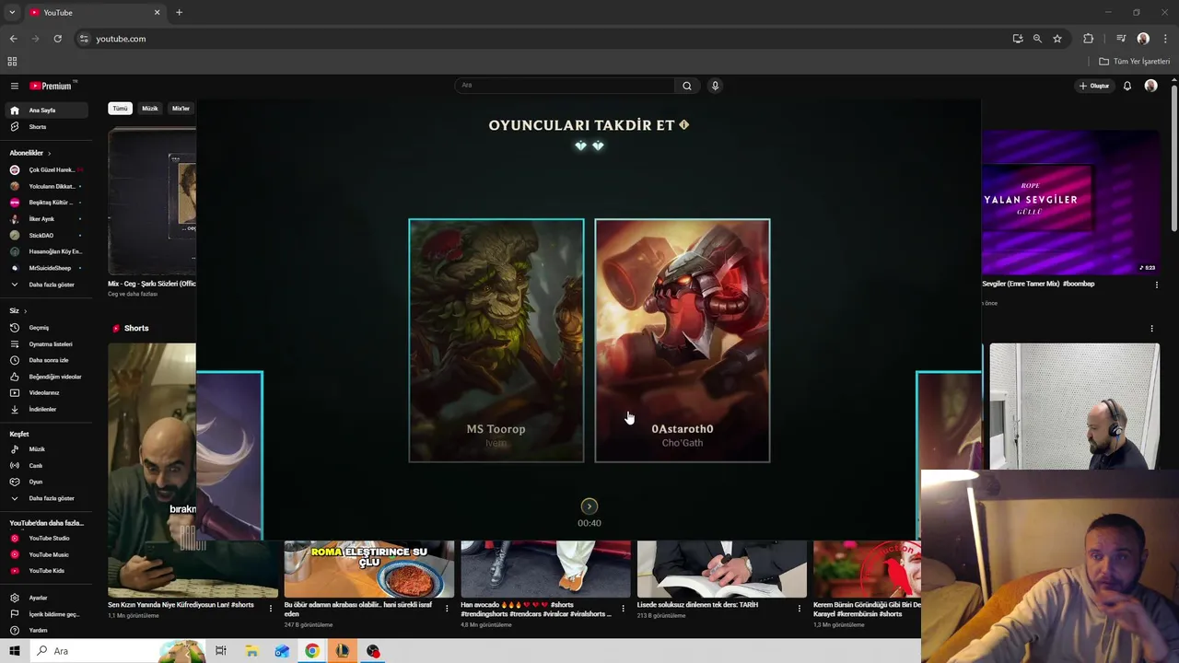Select the Müzik filter chip
1179x663 pixels.
150,109
